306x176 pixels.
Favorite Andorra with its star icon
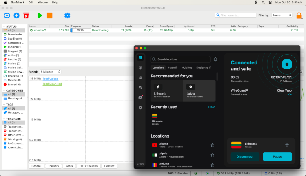tap(212, 165)
